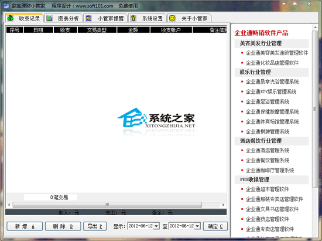322x241 pixels.
Task: Click the 删除 D button
Action: pyautogui.click(x=63, y=226)
